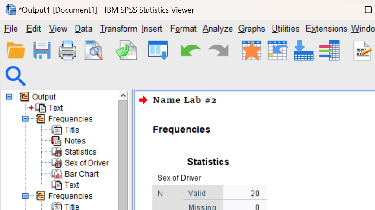This screenshot has width=375, height=210.
Task: Select the first Frequencies outline item
Action: [x=70, y=119]
